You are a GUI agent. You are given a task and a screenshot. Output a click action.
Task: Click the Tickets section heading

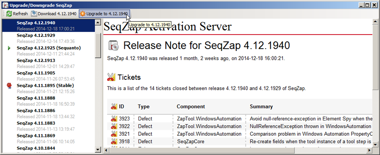tap(129, 77)
